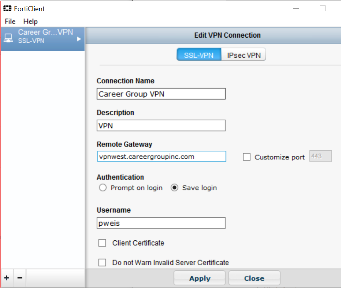The height and width of the screenshot is (288, 341).
Task: Close the Edit VPN Connection dialog
Action: [x=254, y=278]
